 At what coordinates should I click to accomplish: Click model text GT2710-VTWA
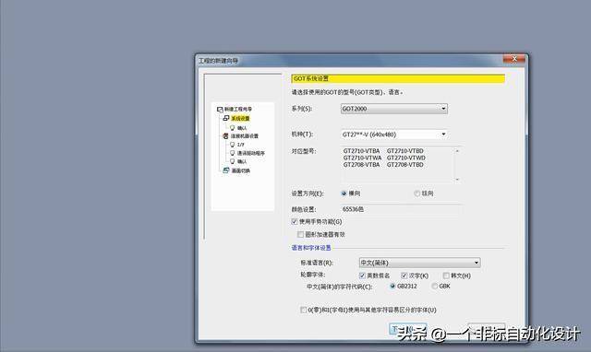coord(362,158)
